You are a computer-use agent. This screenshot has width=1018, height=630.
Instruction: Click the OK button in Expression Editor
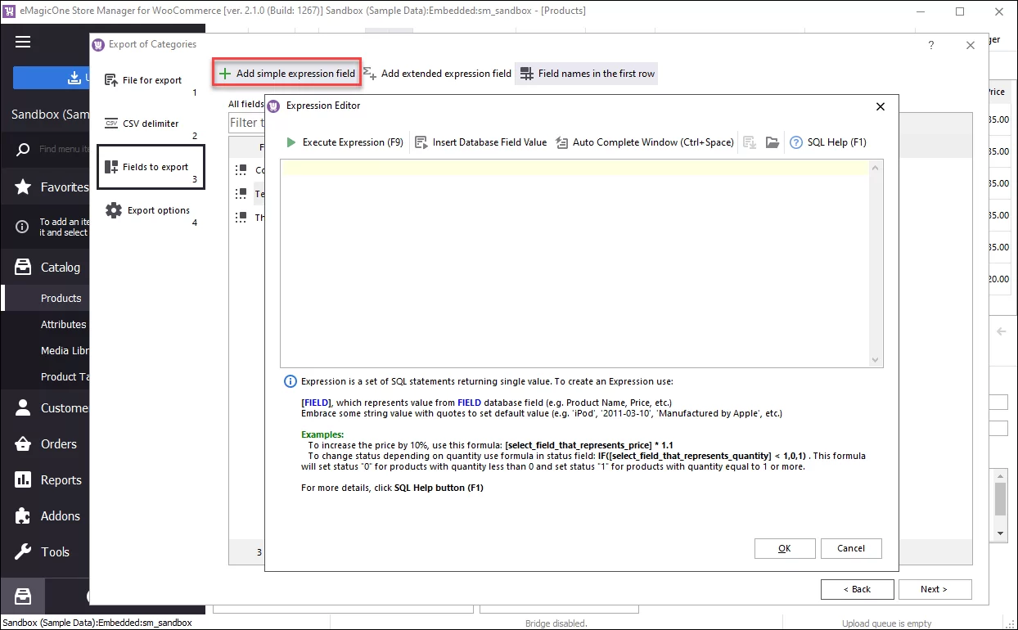tap(784, 548)
